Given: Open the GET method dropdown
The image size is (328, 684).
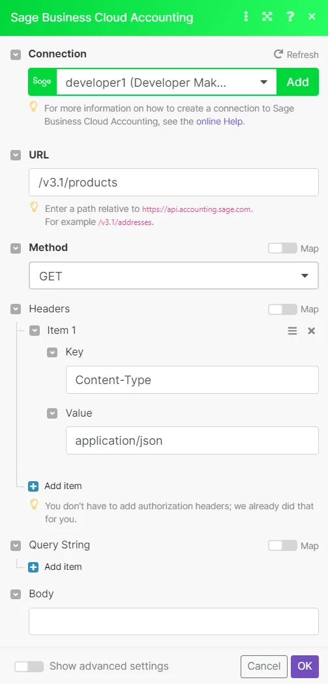Looking at the screenshot, I should click(173, 276).
